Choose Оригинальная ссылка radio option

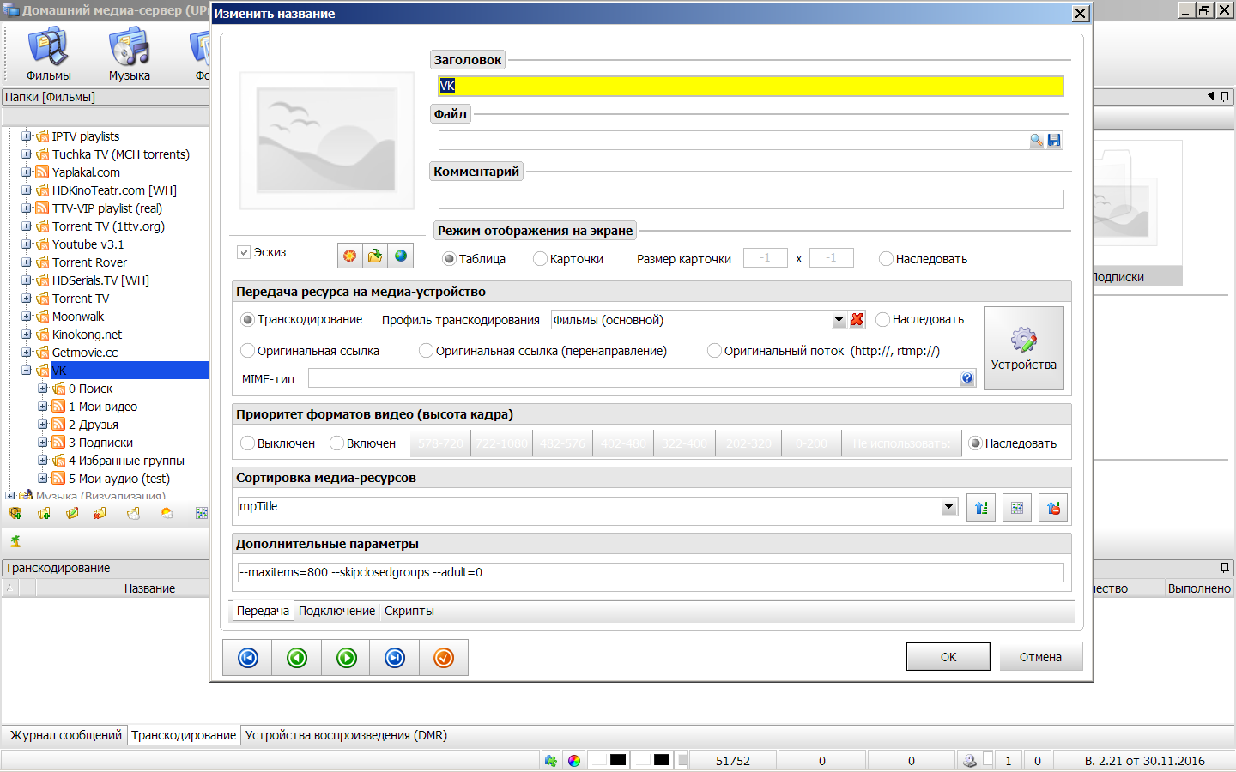click(248, 351)
